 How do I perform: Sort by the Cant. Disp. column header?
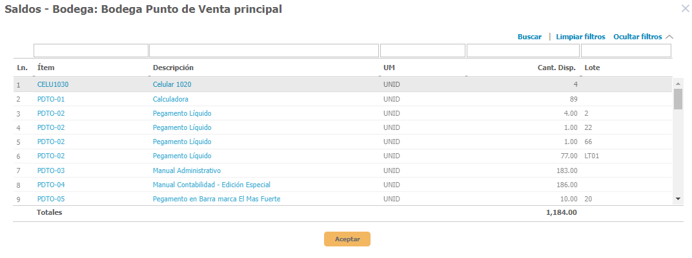pyautogui.click(x=557, y=68)
